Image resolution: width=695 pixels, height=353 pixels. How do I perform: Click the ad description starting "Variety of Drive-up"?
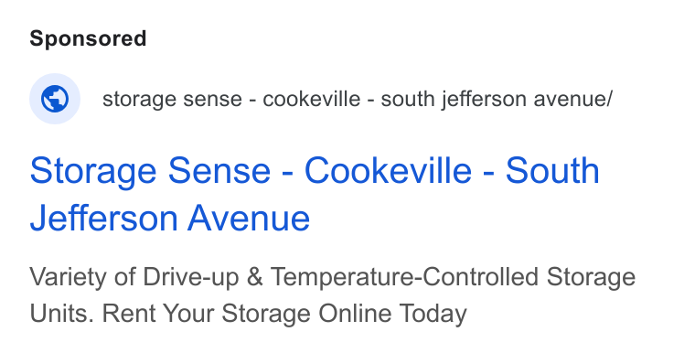[x=333, y=295]
